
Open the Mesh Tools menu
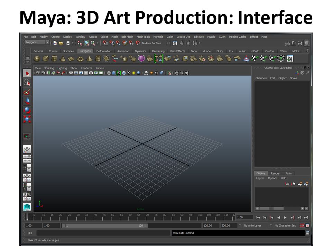pyautogui.click(x=143, y=37)
